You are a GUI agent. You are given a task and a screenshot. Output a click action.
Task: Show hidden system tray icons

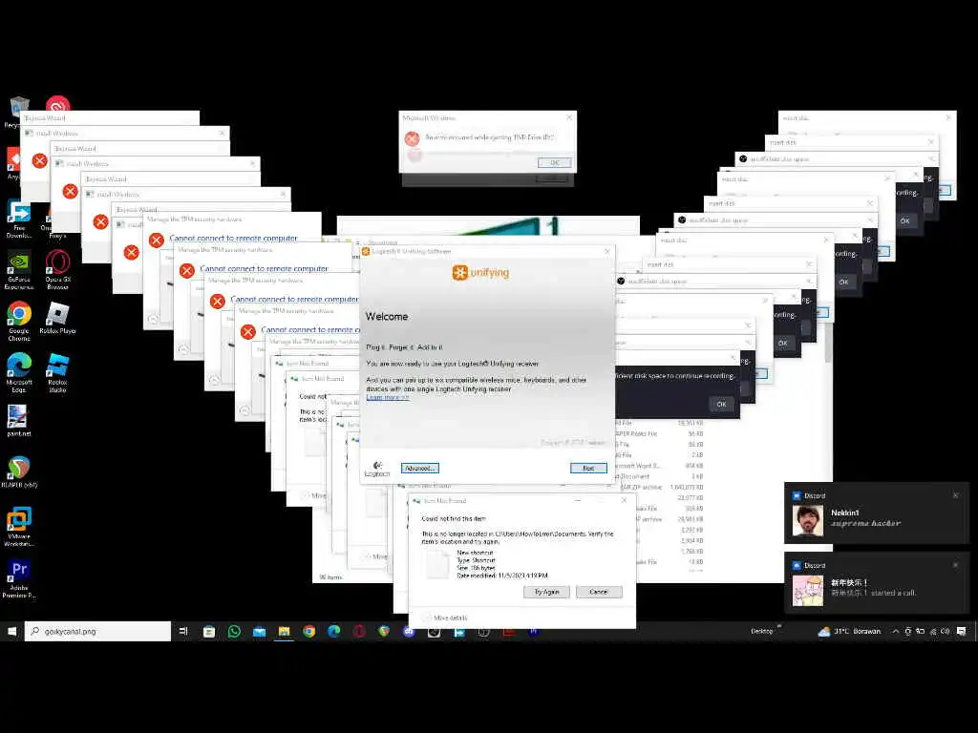(x=896, y=632)
